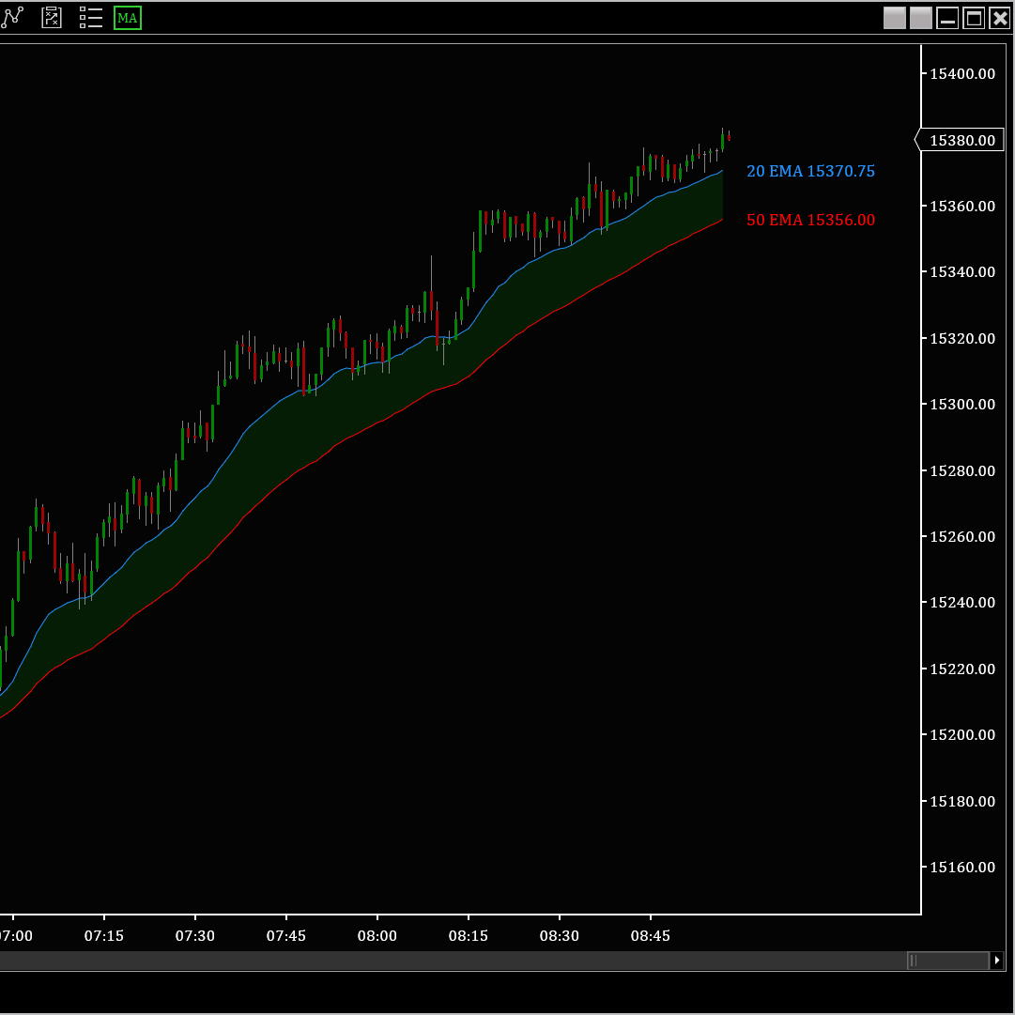1015x1015 pixels.
Task: Close the chart window
Action: coord(1000,18)
